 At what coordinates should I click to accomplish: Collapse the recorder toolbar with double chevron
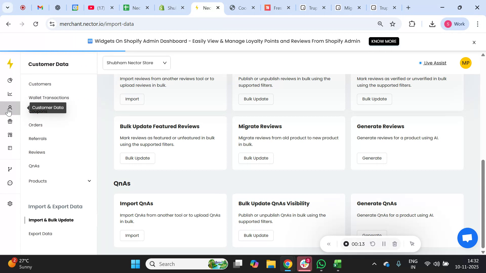coord(329,244)
